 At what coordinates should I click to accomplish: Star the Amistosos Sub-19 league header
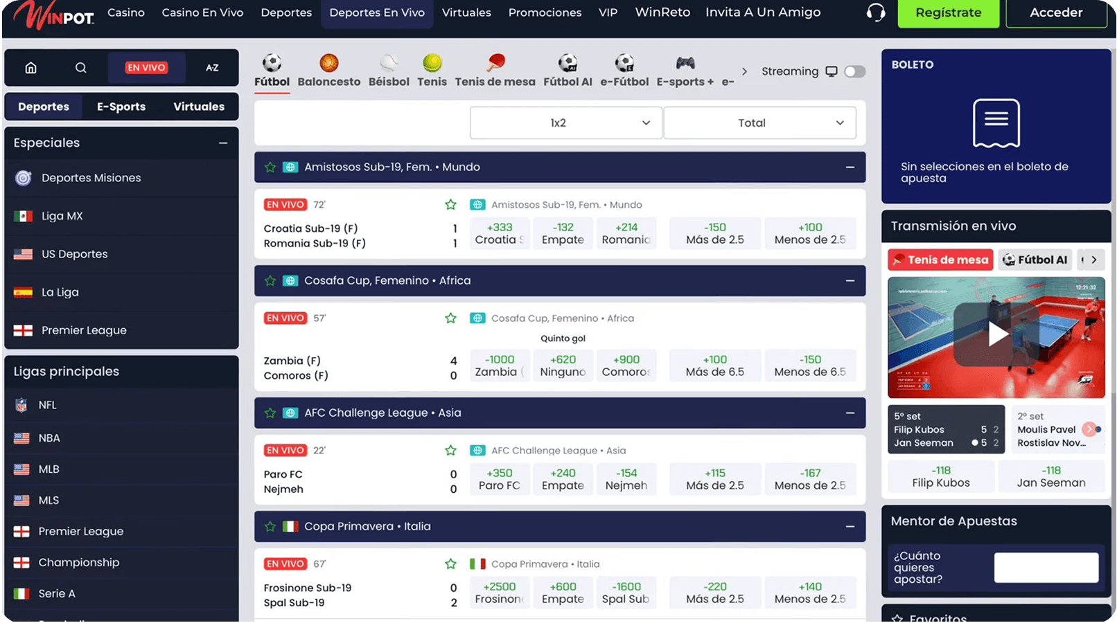click(x=270, y=168)
